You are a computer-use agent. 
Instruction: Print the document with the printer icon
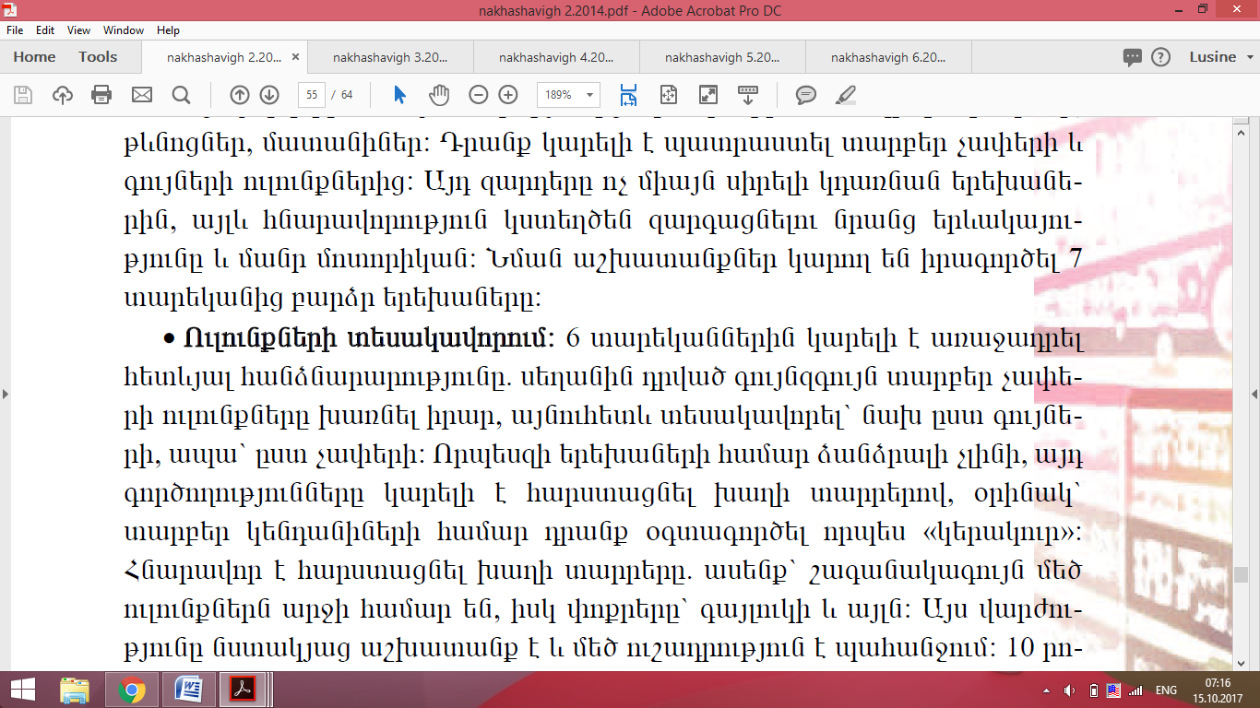point(101,95)
